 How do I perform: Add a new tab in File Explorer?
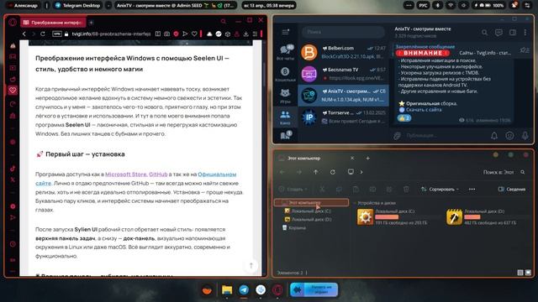368,159
